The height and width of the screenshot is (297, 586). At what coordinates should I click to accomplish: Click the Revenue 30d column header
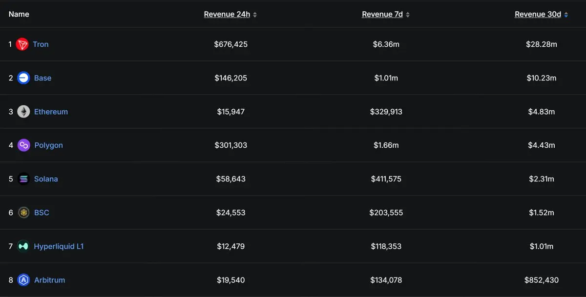tap(538, 14)
